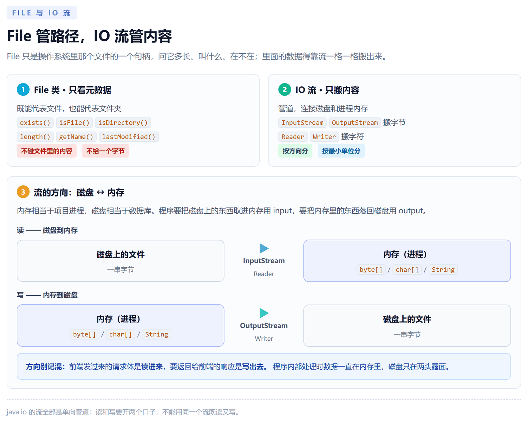This screenshot has height=422, width=527.
Task: Click the '写 —— 内存到磁盘' label
Action: [x=47, y=295]
